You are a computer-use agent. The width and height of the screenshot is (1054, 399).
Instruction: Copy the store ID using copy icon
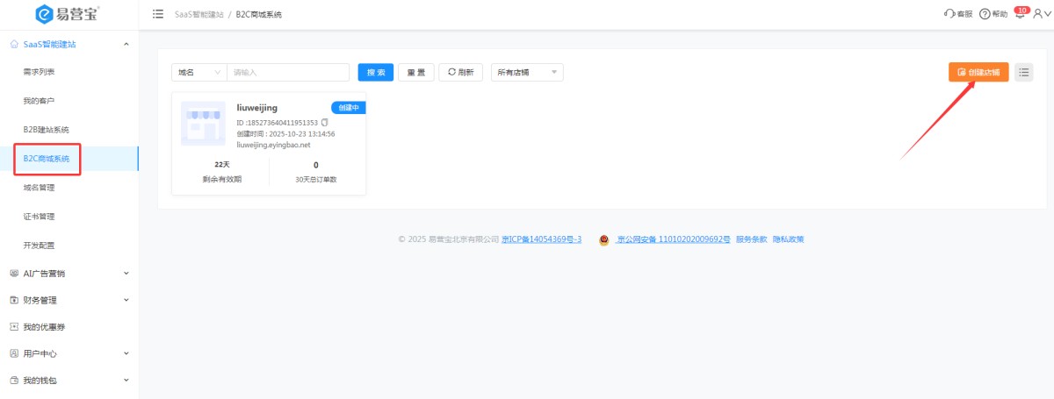click(x=324, y=123)
